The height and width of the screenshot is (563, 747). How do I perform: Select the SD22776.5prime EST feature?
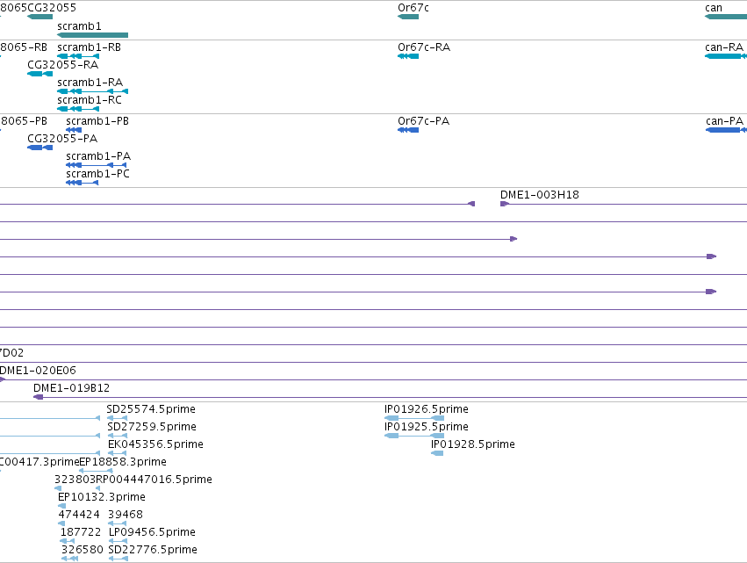coord(119,559)
